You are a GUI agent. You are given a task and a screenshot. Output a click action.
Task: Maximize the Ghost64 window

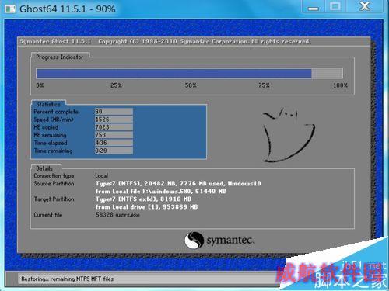coord(335,7)
